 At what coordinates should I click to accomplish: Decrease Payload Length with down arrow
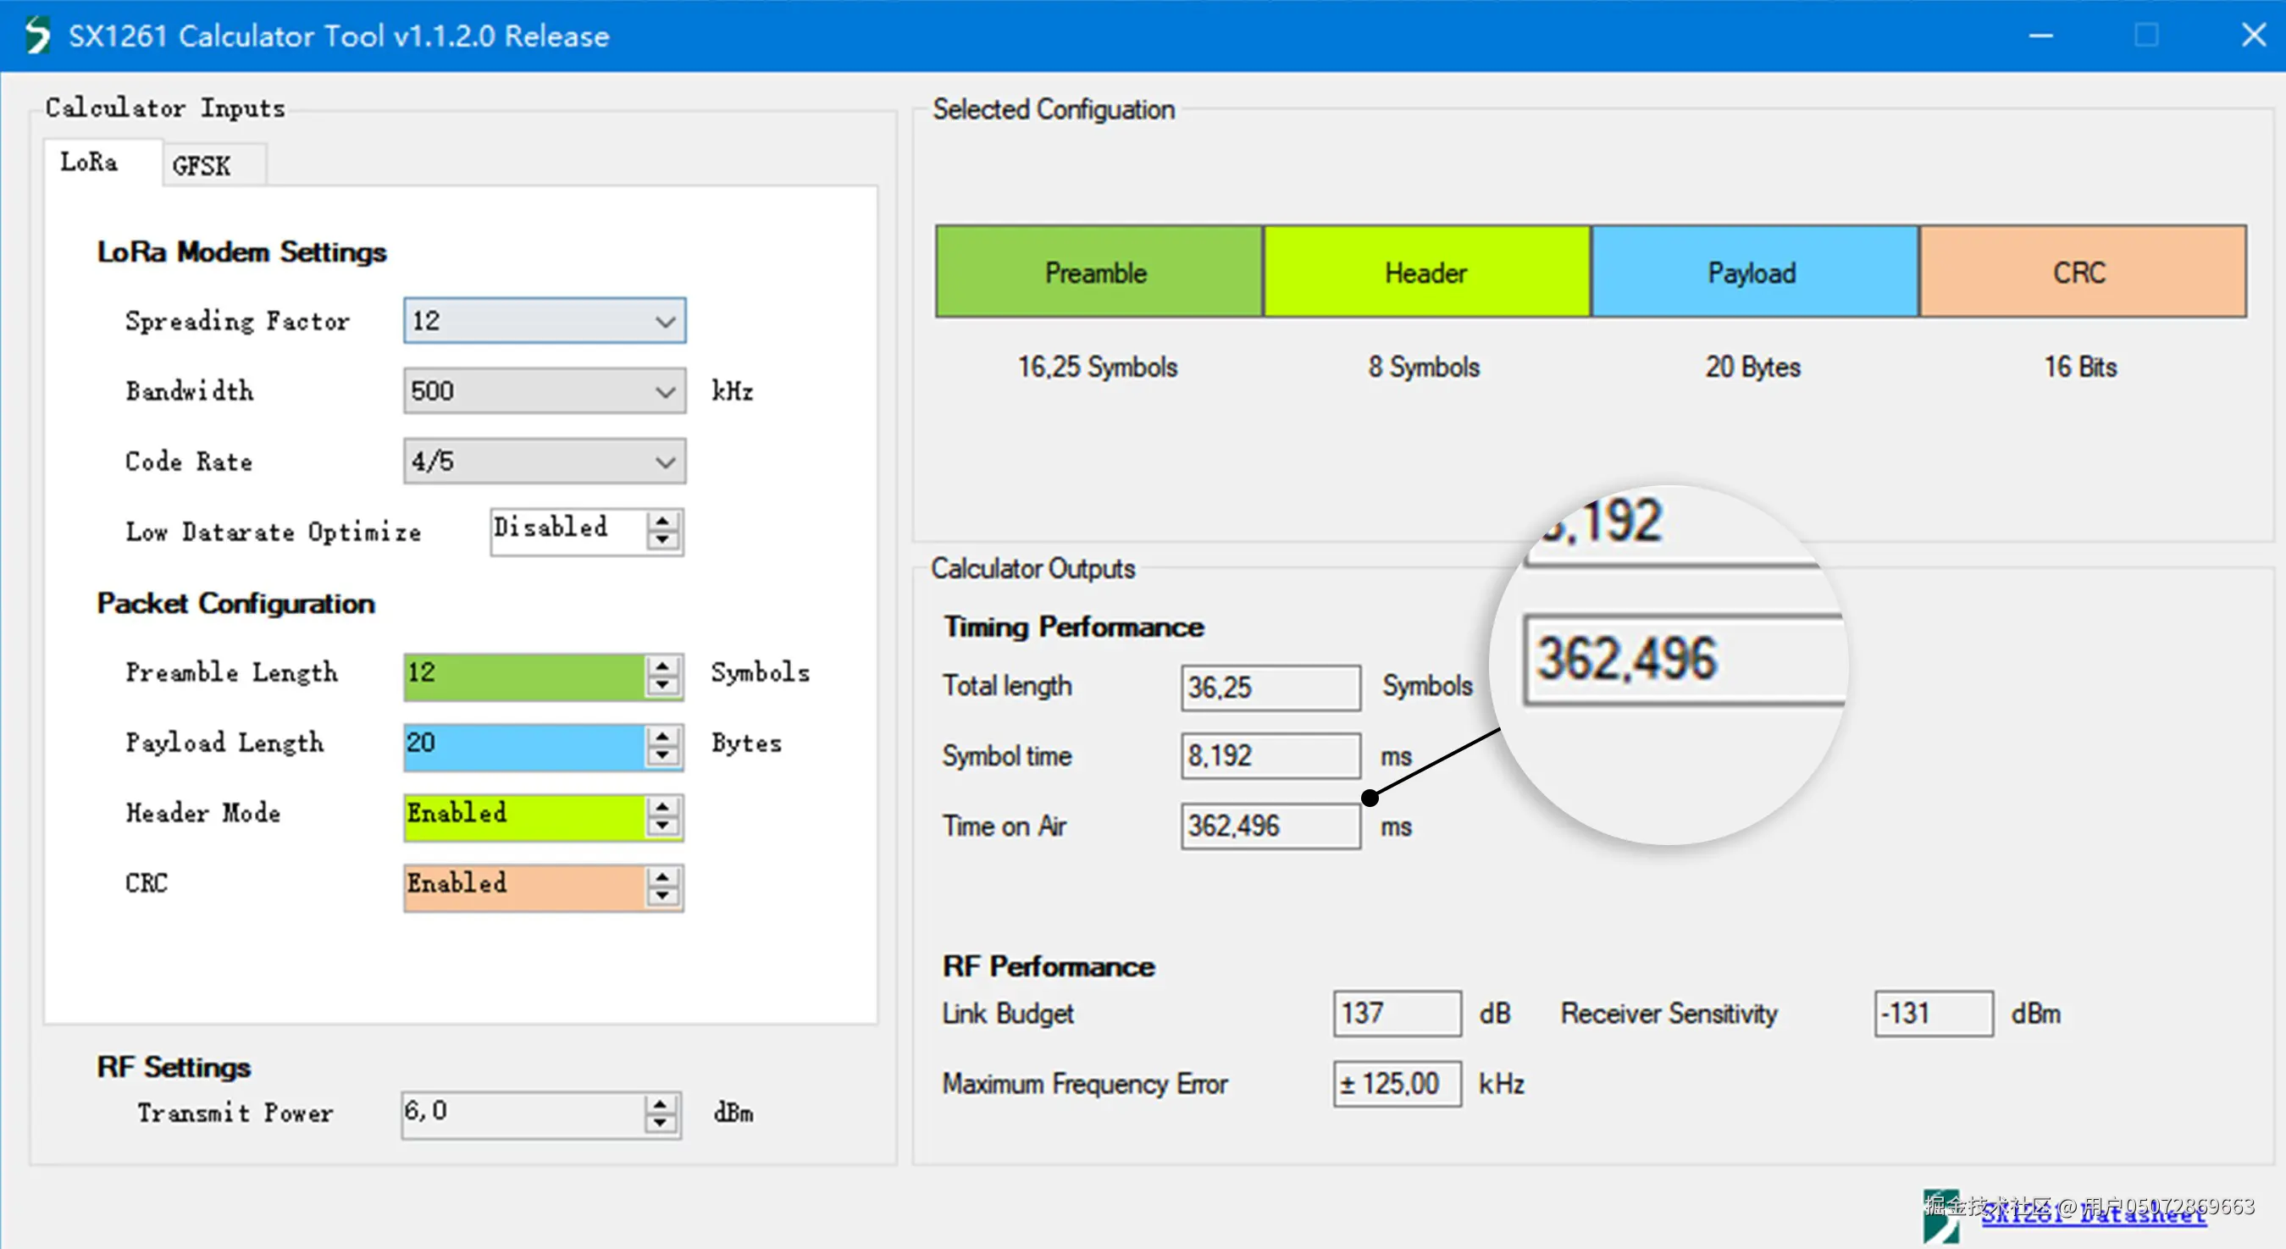662,754
